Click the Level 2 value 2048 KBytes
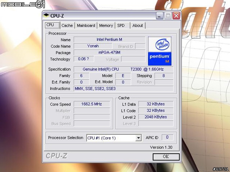The width and height of the screenshot is (230, 172). click(156, 117)
